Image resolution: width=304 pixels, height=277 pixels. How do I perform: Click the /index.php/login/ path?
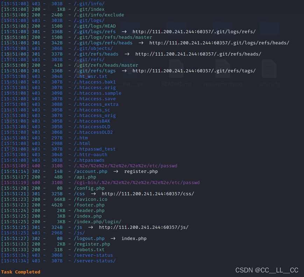98,222
